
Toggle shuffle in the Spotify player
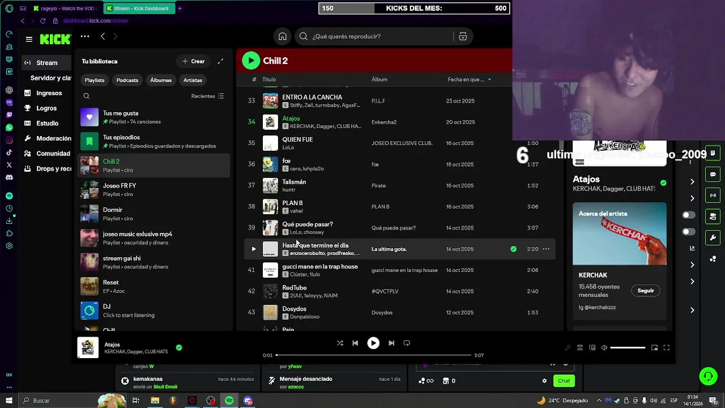(340, 343)
